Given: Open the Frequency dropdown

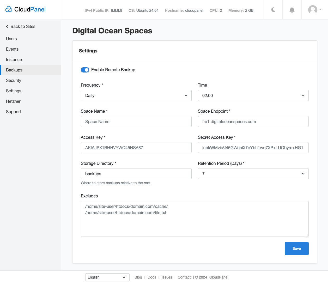Looking at the screenshot, I should (x=136, y=95).
